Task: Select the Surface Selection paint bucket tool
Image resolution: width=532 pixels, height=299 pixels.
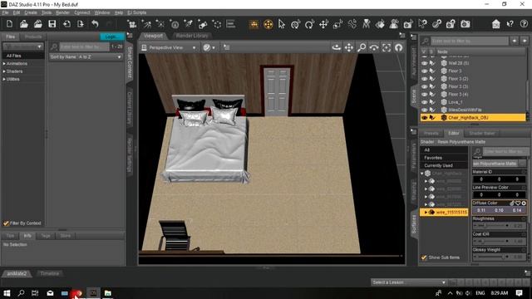Action: coord(380,24)
